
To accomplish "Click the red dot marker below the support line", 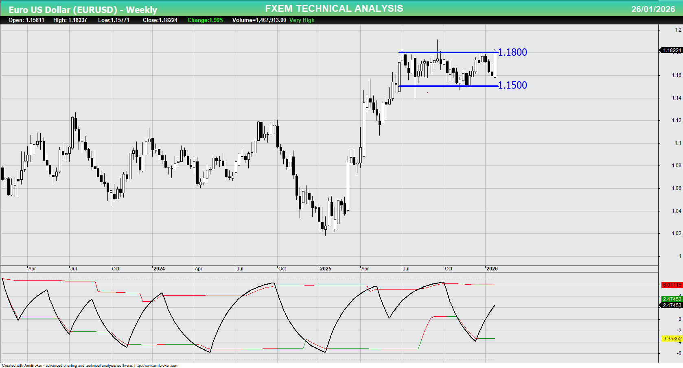I will tap(427, 93).
